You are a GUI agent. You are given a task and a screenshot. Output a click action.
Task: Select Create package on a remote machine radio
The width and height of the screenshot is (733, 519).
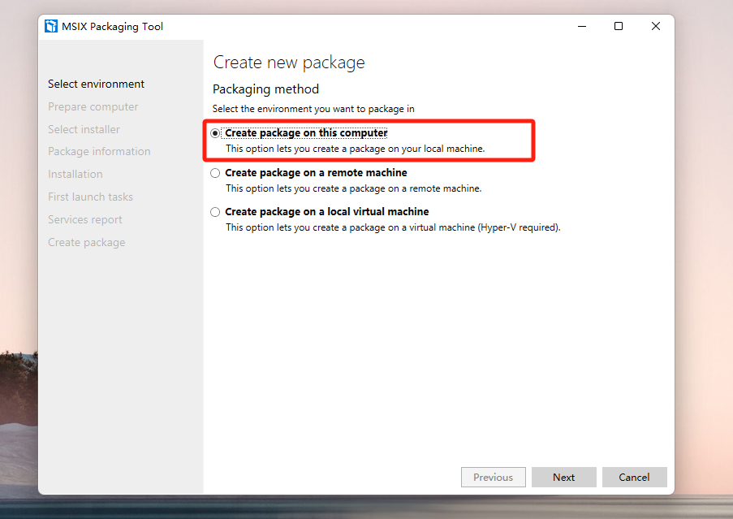coord(215,173)
